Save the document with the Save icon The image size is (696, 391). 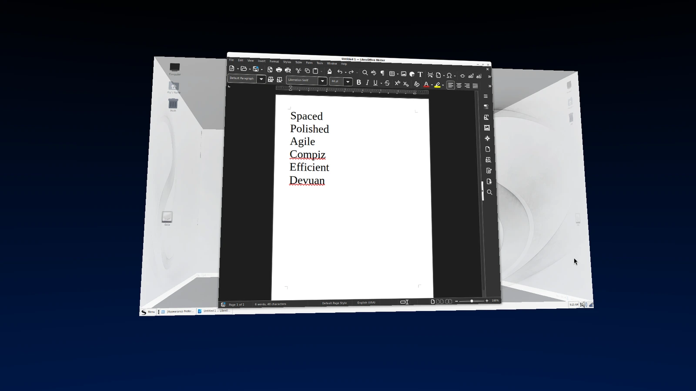(x=256, y=69)
